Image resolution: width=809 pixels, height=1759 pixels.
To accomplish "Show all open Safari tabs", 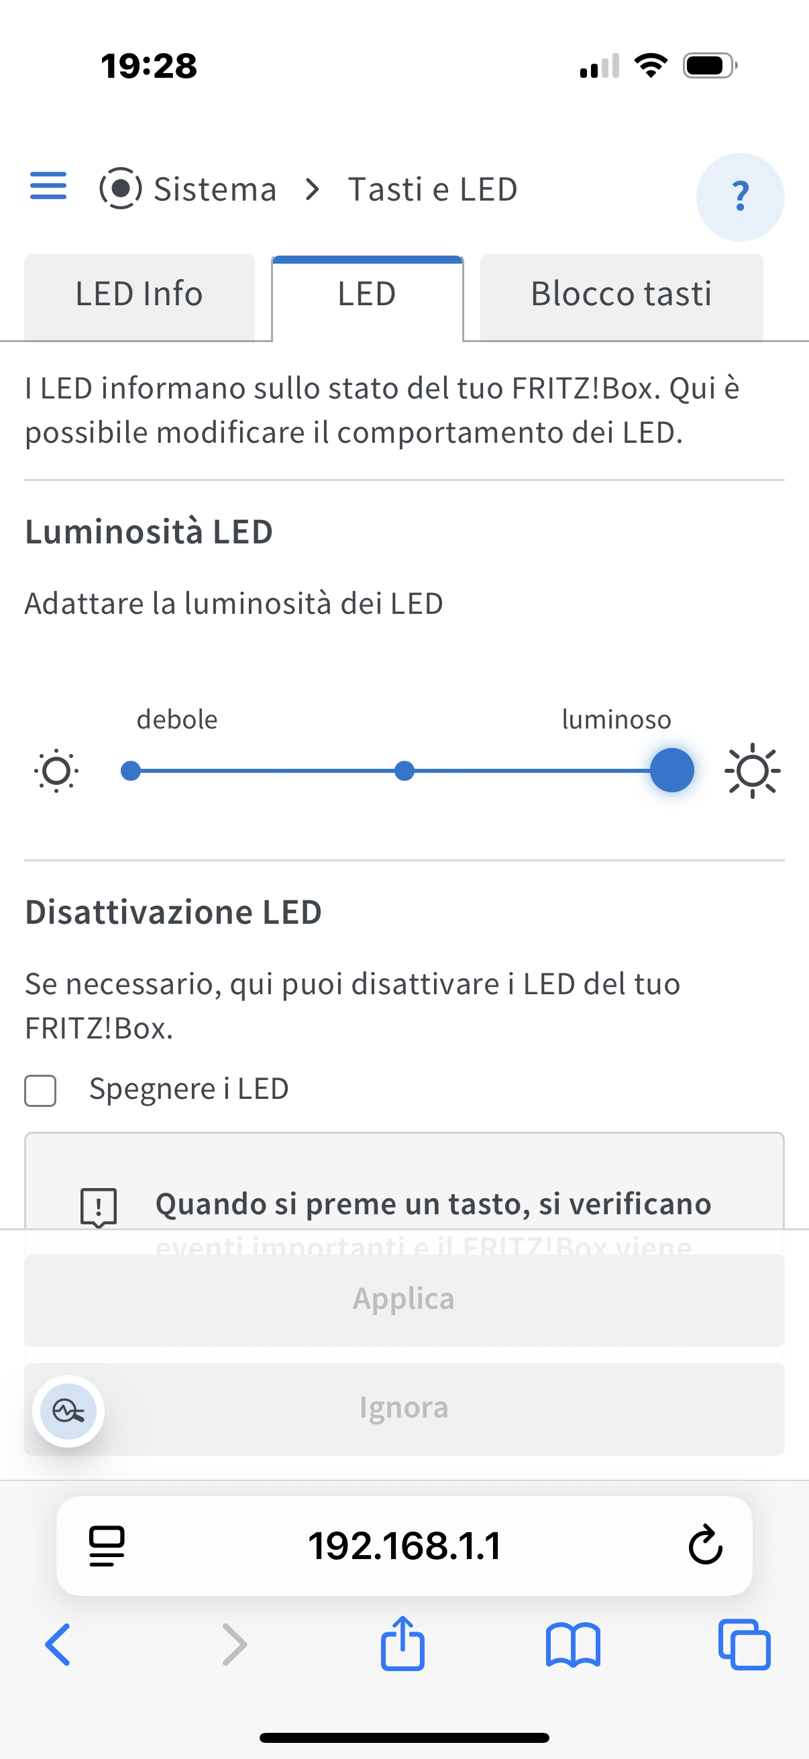I will coord(744,1644).
